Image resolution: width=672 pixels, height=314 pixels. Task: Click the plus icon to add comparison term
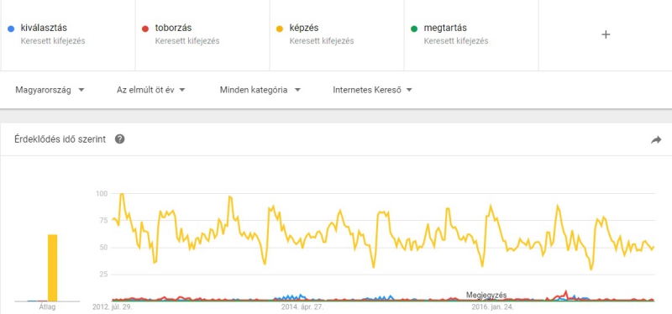(x=606, y=34)
